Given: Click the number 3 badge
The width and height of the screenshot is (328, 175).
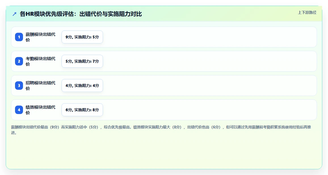Looking at the screenshot, I should click(x=19, y=86).
